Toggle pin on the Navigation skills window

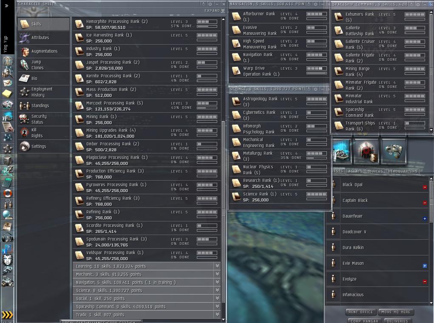tap(315, 4)
